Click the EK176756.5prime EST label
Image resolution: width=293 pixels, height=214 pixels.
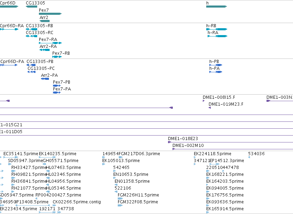click(225, 195)
